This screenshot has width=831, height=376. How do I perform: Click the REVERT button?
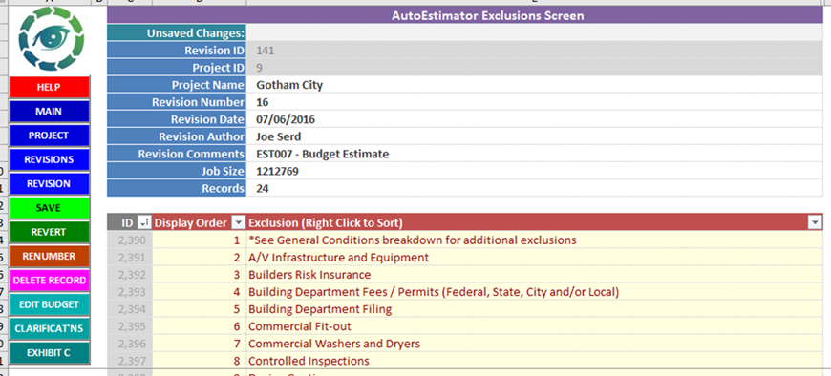click(x=49, y=232)
